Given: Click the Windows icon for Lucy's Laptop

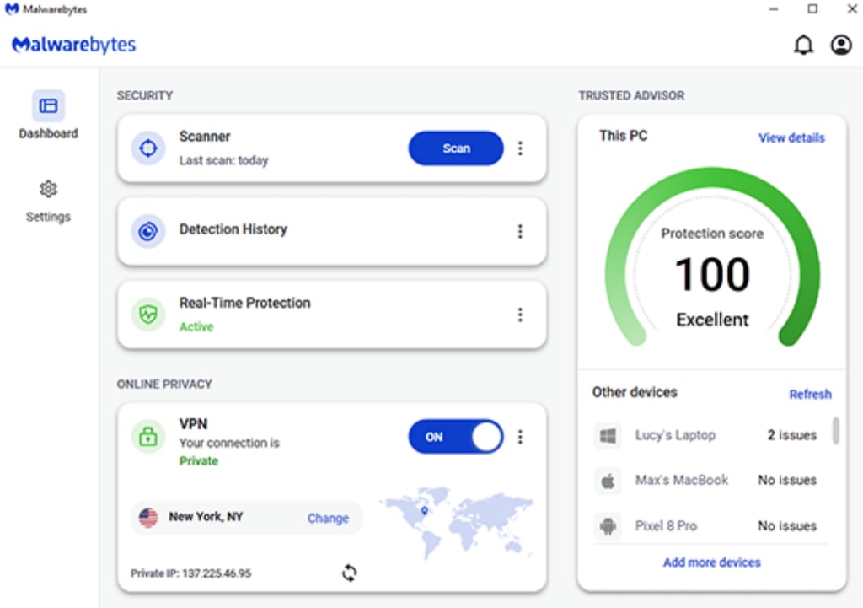Looking at the screenshot, I should 608,436.
